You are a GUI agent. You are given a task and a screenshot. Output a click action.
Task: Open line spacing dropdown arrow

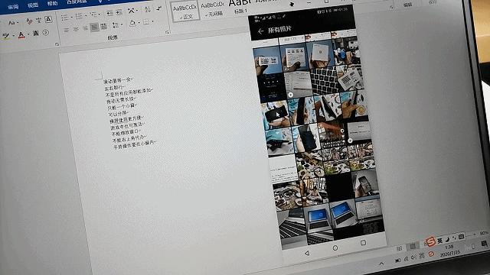pyautogui.click(x=122, y=24)
